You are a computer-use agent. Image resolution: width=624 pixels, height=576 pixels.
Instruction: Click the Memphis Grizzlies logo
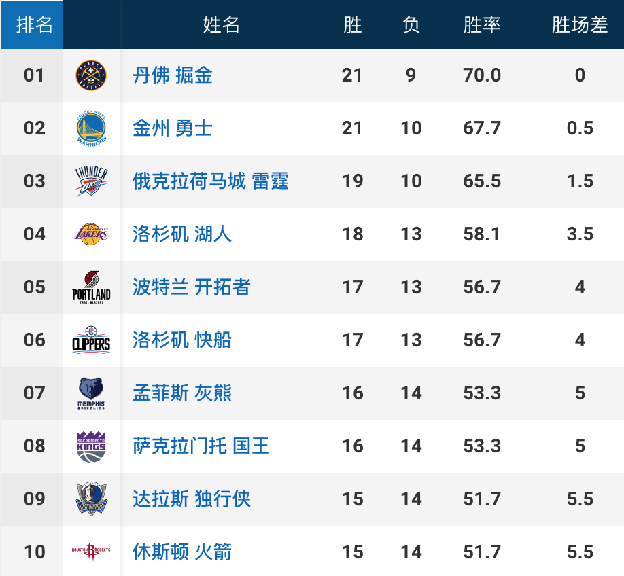(x=91, y=393)
